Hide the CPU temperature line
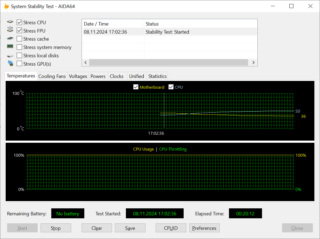The image size is (320, 239). 171,87
